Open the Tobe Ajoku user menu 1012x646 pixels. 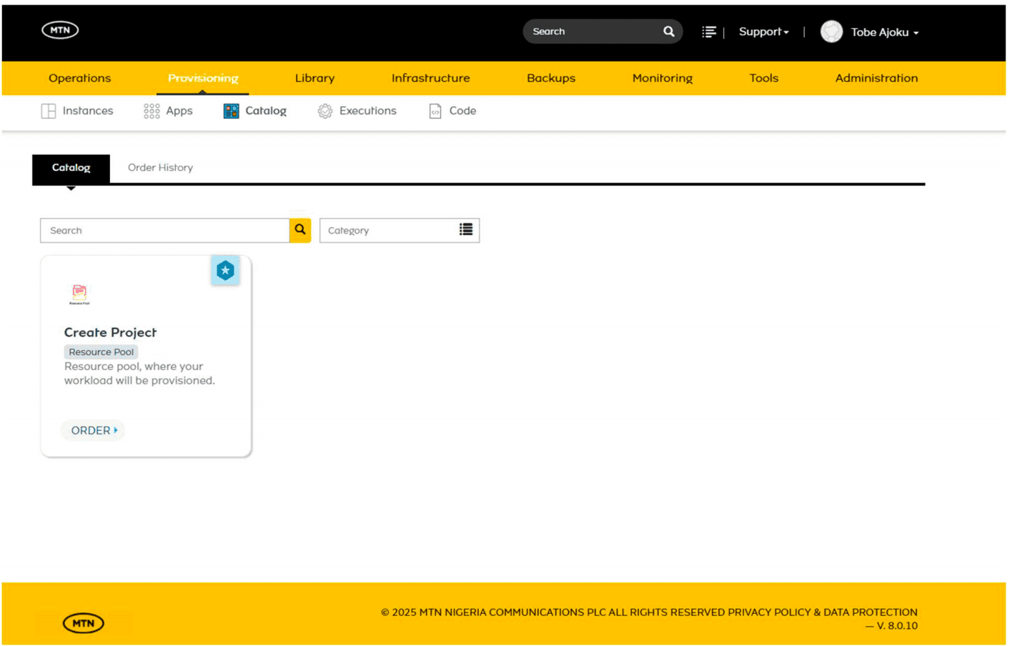(885, 32)
